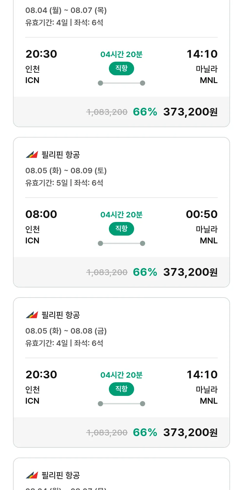Open the 08.05 (화) ~ 08.09 (토) date range
This screenshot has height=490, width=243.
click(x=66, y=171)
